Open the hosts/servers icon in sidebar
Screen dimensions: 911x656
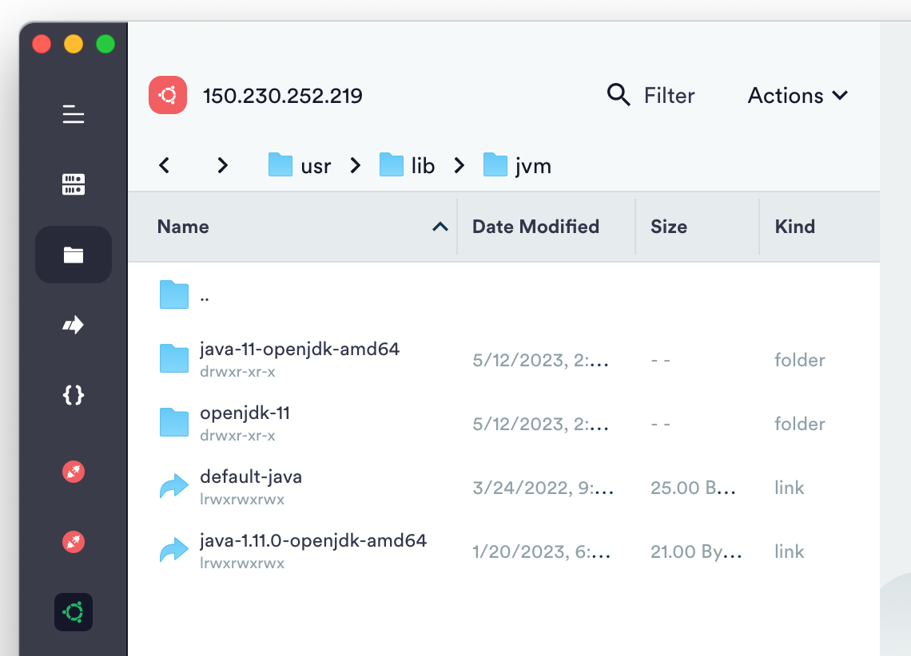coord(74,184)
